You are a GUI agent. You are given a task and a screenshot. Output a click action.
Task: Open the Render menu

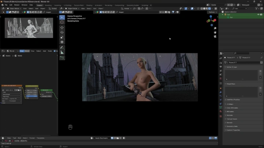tap(17, 5)
